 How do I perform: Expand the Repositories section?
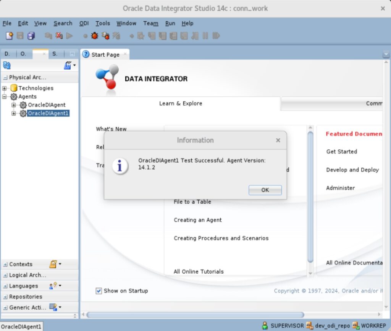(5, 297)
